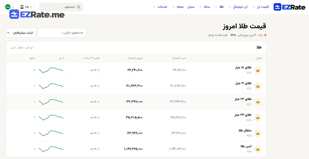The image size is (309, 159).
Task: Open the طلای ۲۴ عیار asset link
Action: click(243, 115)
